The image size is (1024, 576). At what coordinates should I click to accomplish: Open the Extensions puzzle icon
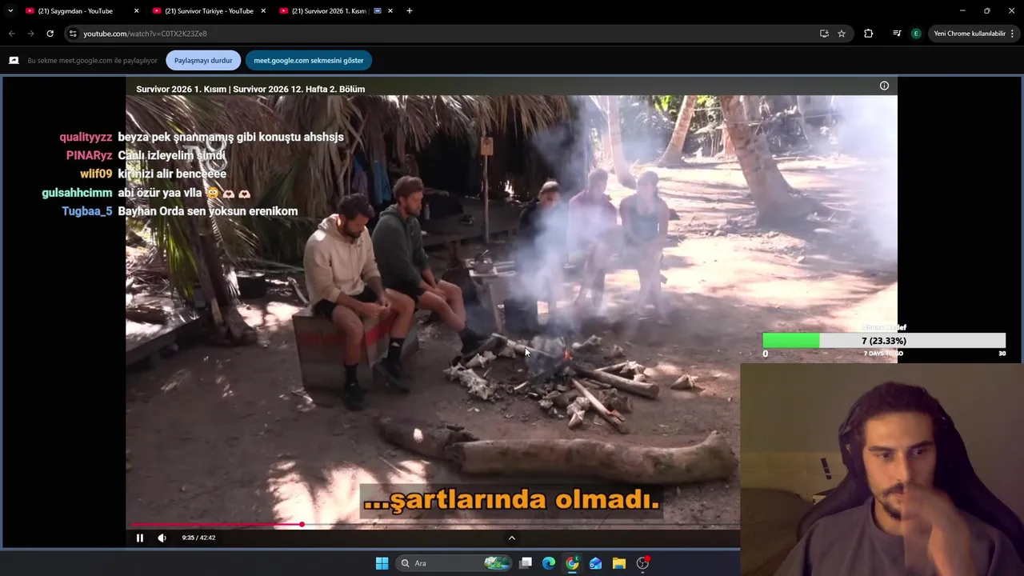click(x=868, y=34)
